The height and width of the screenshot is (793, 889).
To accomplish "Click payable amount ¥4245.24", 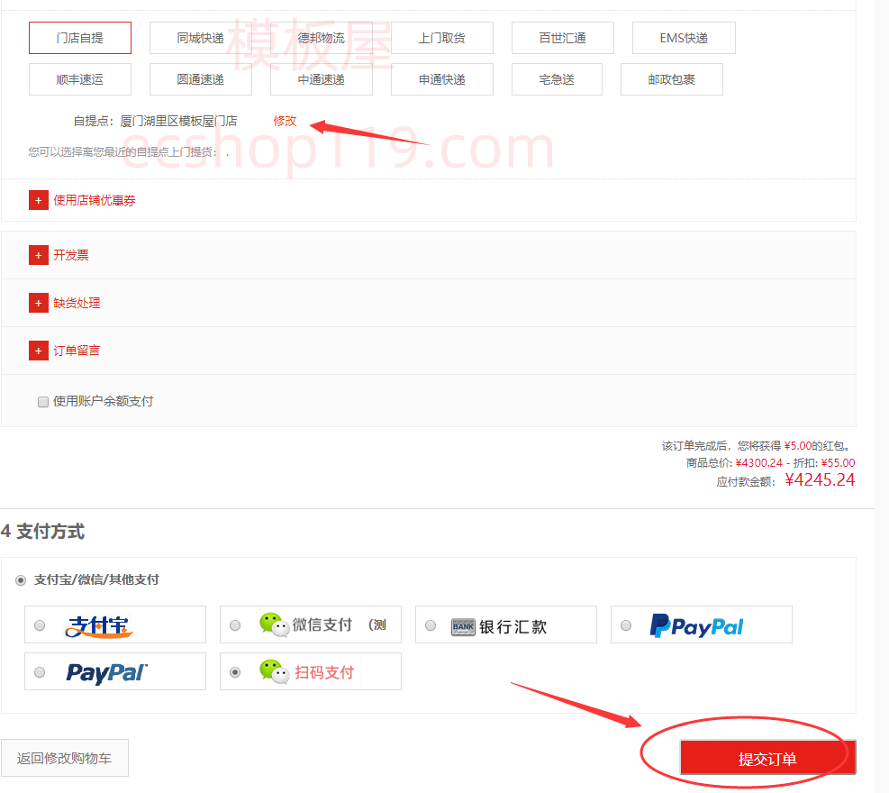I will click(820, 480).
